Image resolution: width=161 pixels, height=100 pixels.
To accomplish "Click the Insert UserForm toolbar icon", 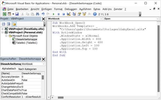I will click(x=9, y=14).
